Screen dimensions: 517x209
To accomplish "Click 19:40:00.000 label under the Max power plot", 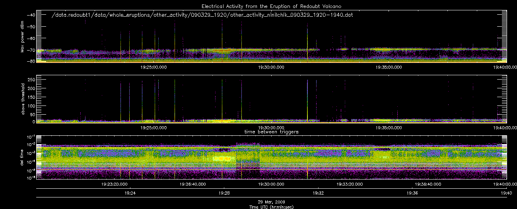I will [504, 67].
